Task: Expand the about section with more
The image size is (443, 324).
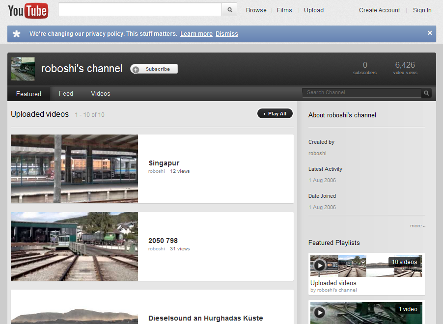Action: [417, 226]
